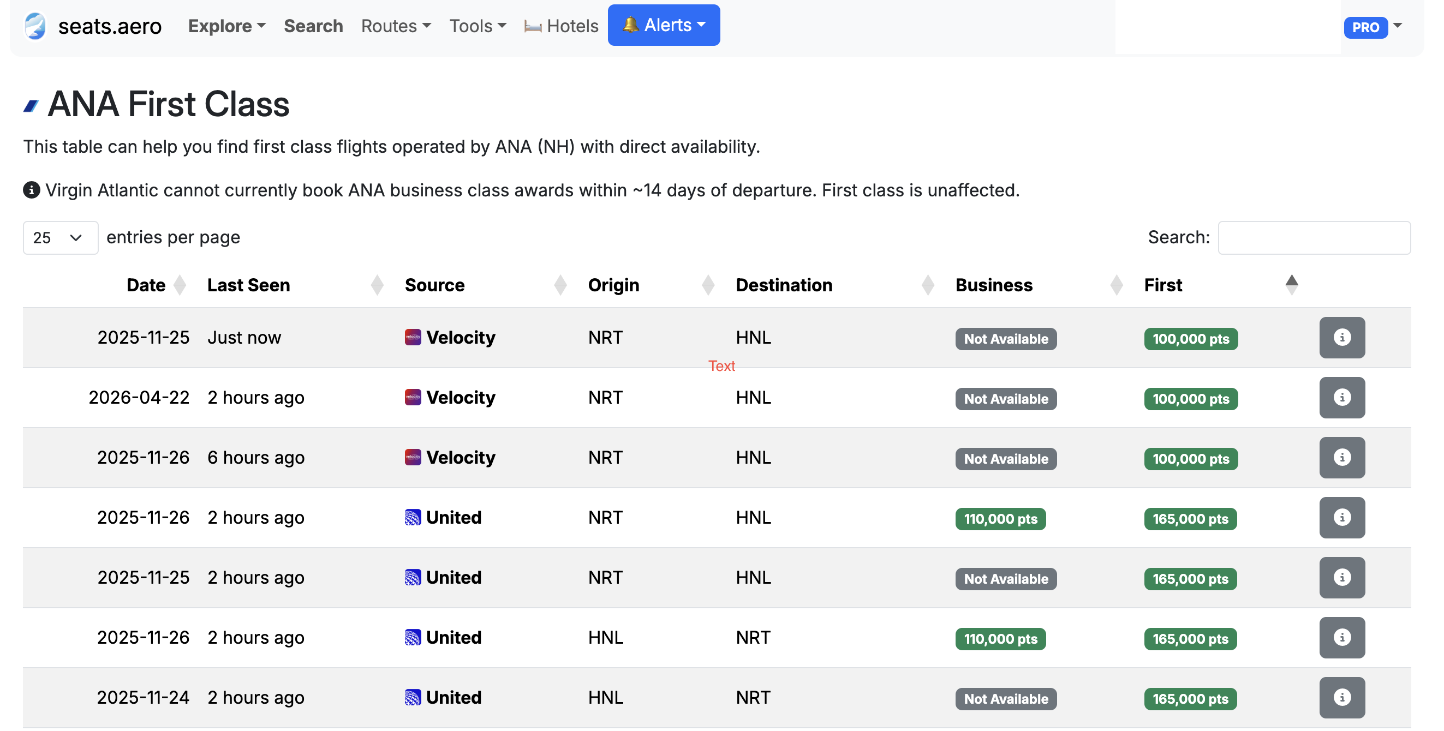Screen dimensions: 1444x731
Task: Open the Explore dropdown menu
Action: click(227, 26)
